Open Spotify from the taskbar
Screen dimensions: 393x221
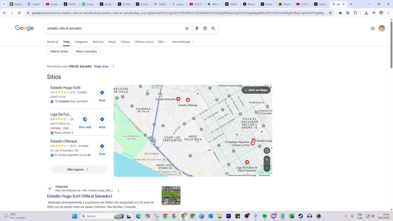265,216
